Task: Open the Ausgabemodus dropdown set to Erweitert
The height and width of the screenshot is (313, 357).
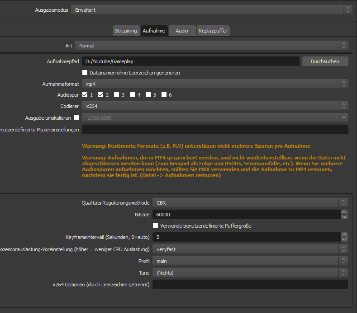Action: click(x=211, y=10)
